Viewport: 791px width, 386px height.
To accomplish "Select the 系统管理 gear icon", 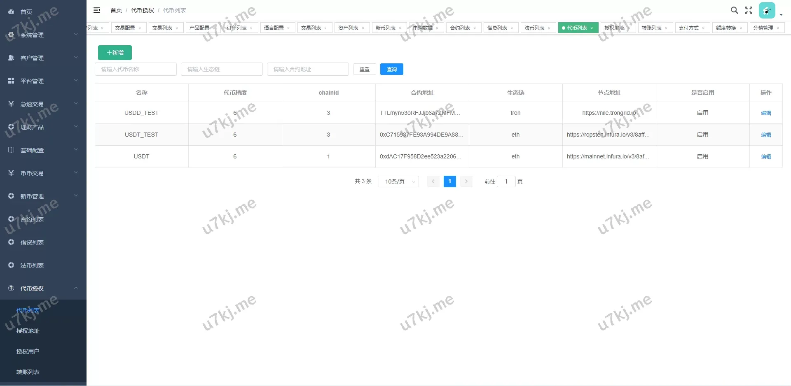I will click(x=11, y=35).
